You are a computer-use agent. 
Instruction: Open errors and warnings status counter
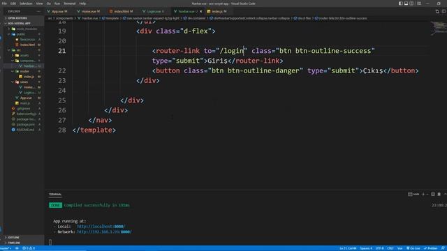coord(29,248)
